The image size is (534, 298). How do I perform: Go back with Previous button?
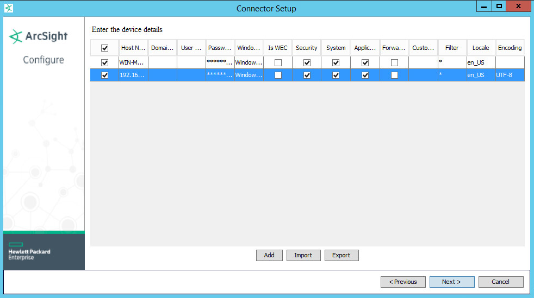403,282
